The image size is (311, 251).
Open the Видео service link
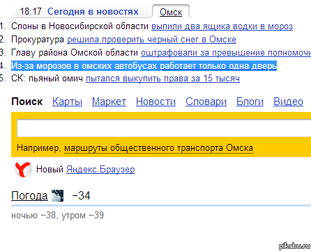(288, 102)
